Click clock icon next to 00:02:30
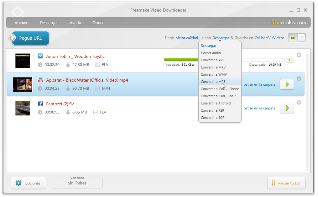 (x=40, y=65)
